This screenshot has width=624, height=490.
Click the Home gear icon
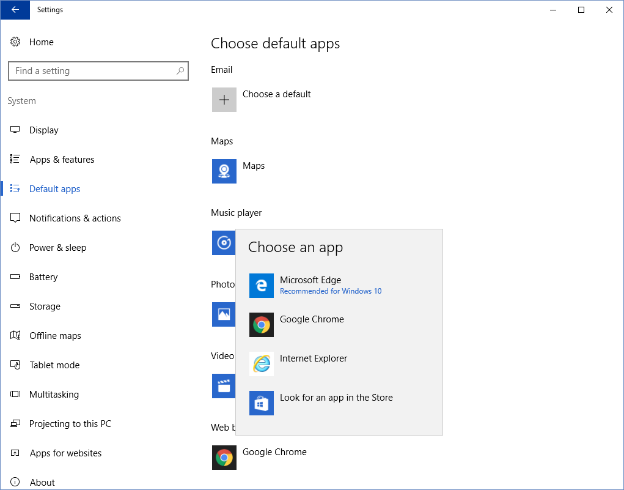coord(15,42)
